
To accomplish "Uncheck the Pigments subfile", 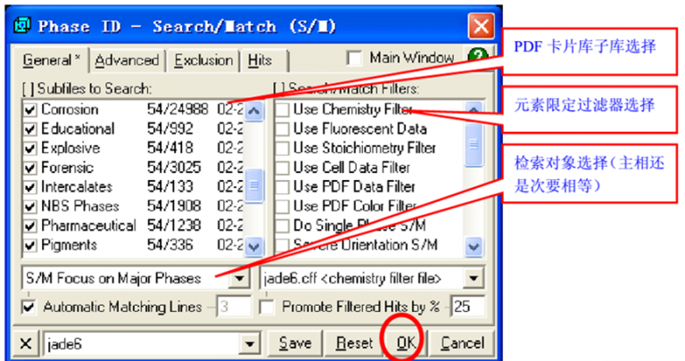I will (x=29, y=245).
